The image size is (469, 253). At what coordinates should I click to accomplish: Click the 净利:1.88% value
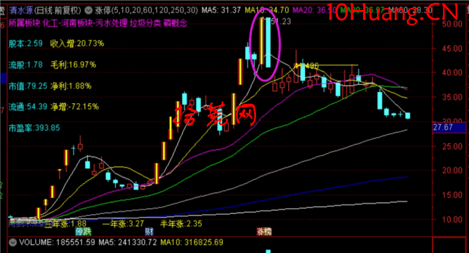coord(71,86)
